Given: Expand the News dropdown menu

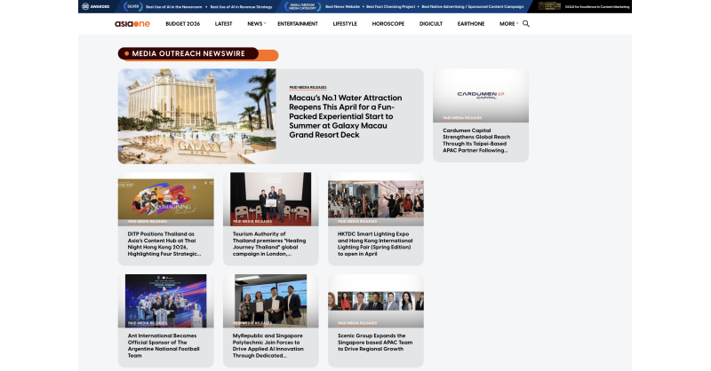Looking at the screenshot, I should (x=257, y=24).
